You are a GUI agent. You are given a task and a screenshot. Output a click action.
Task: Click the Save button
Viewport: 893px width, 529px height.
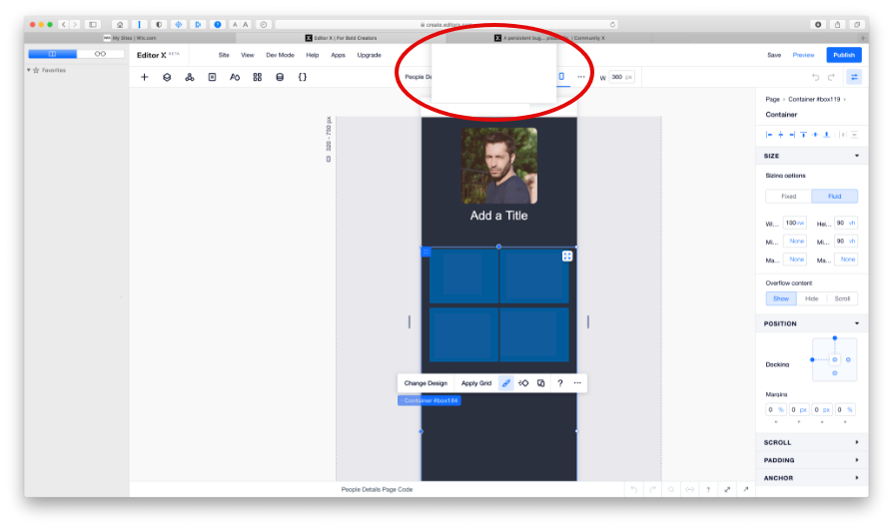[774, 55]
